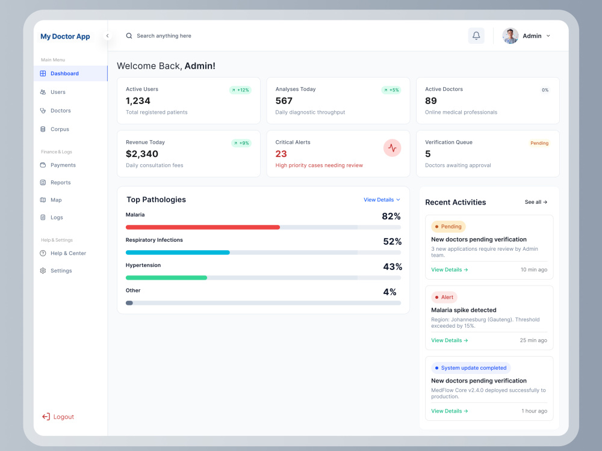Click 'Doctors awaiting approval' text
The width and height of the screenshot is (602, 451).
tap(458, 165)
